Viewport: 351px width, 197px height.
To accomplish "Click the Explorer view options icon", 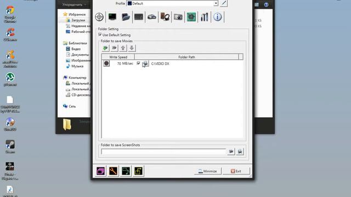I will click(256, 4).
